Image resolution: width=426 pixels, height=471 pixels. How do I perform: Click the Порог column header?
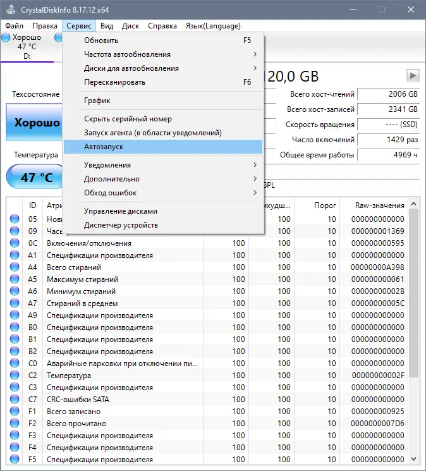pyautogui.click(x=317, y=205)
